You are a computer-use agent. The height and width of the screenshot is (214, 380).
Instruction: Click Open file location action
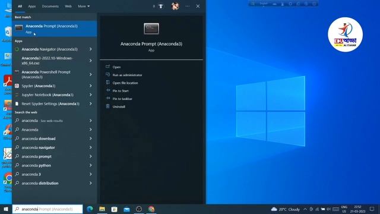point(125,83)
